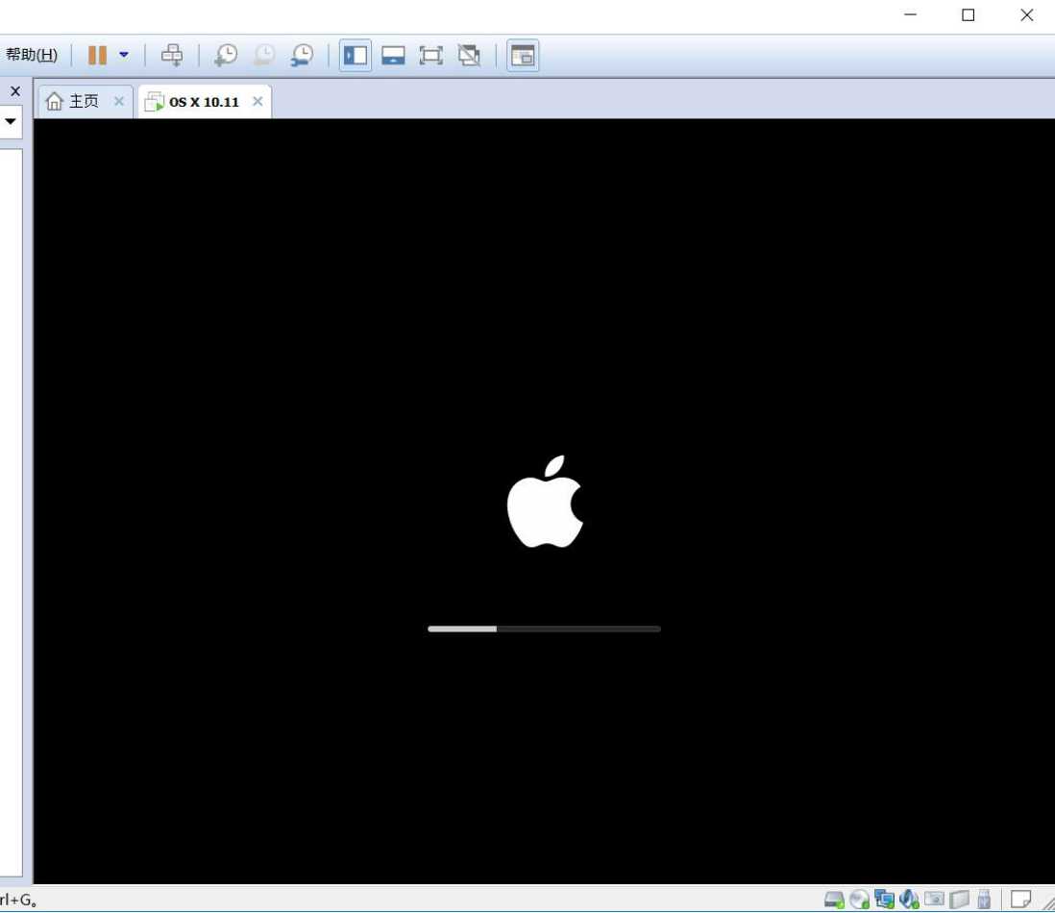Open the power options dropdown arrow
Viewport: 1055px width, 913px height.
124,55
